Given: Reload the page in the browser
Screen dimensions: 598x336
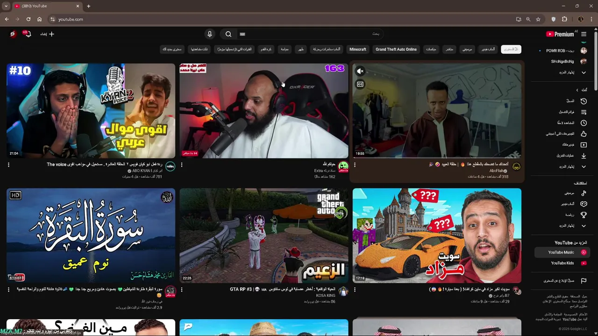Looking at the screenshot, I should click(28, 19).
